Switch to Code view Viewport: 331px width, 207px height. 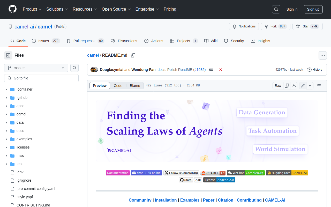point(118,86)
